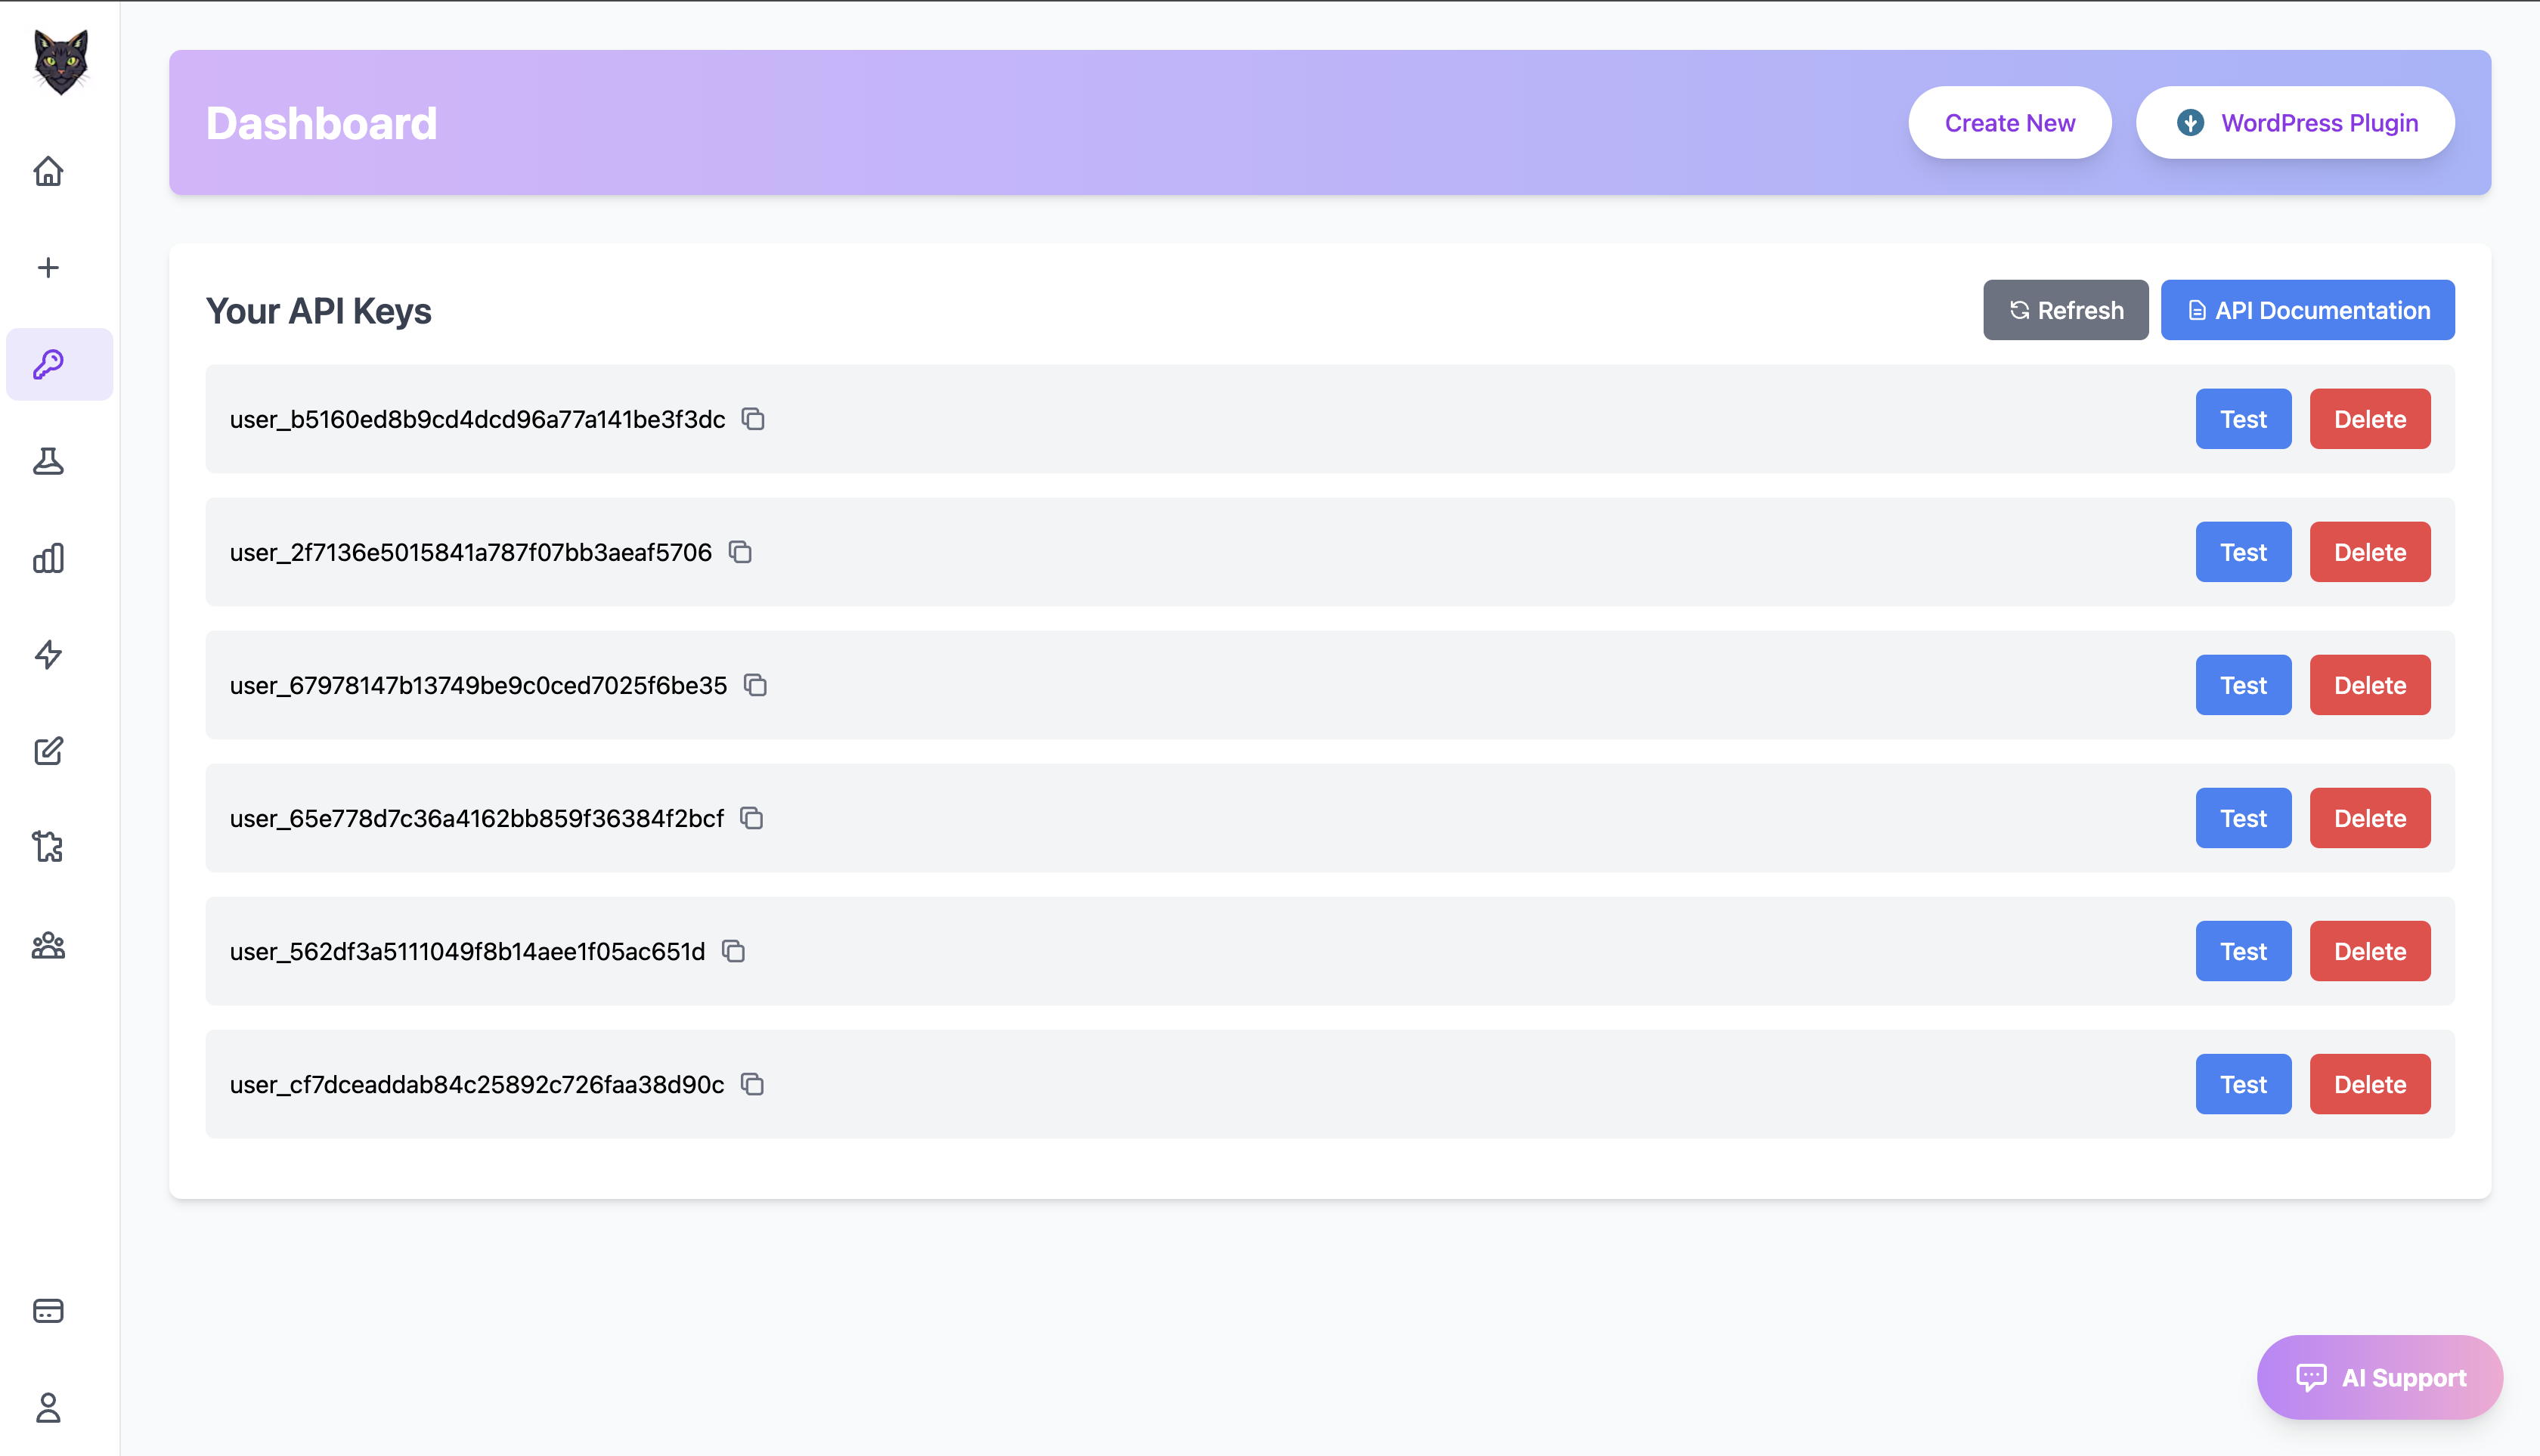Delete the user_65e778d7 API key
This screenshot has height=1456, width=2540.
tap(2369, 818)
